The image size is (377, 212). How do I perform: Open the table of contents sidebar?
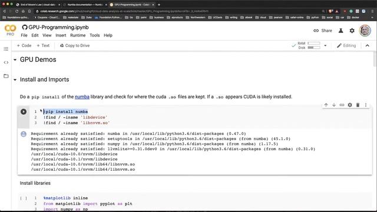[x=6, y=49]
